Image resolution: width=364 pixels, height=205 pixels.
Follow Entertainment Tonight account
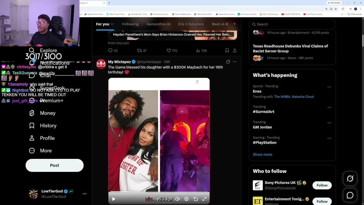[x=322, y=201]
